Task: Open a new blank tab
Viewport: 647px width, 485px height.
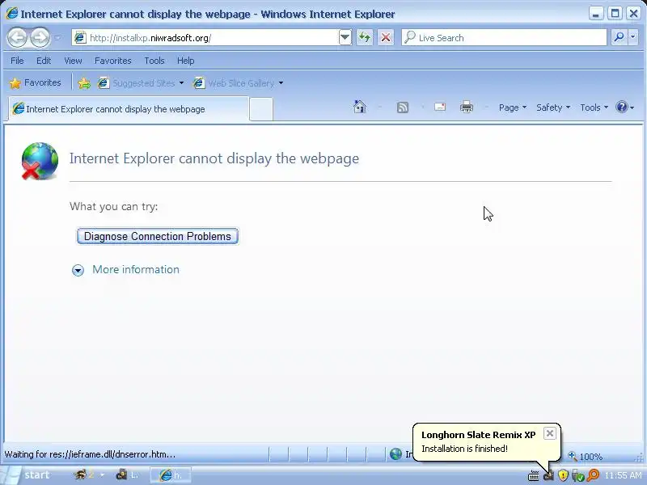Action: 261,109
